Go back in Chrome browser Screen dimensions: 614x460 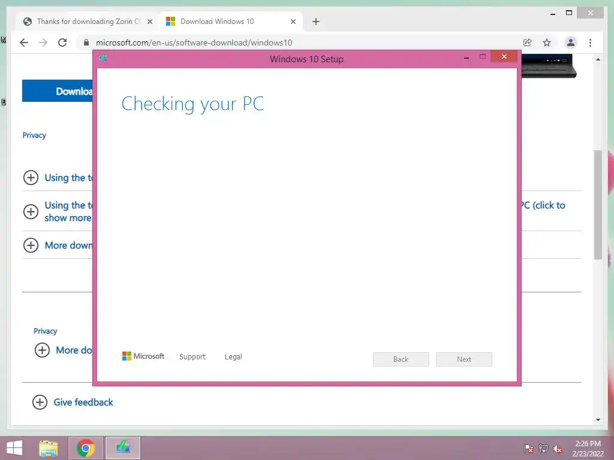[24, 43]
